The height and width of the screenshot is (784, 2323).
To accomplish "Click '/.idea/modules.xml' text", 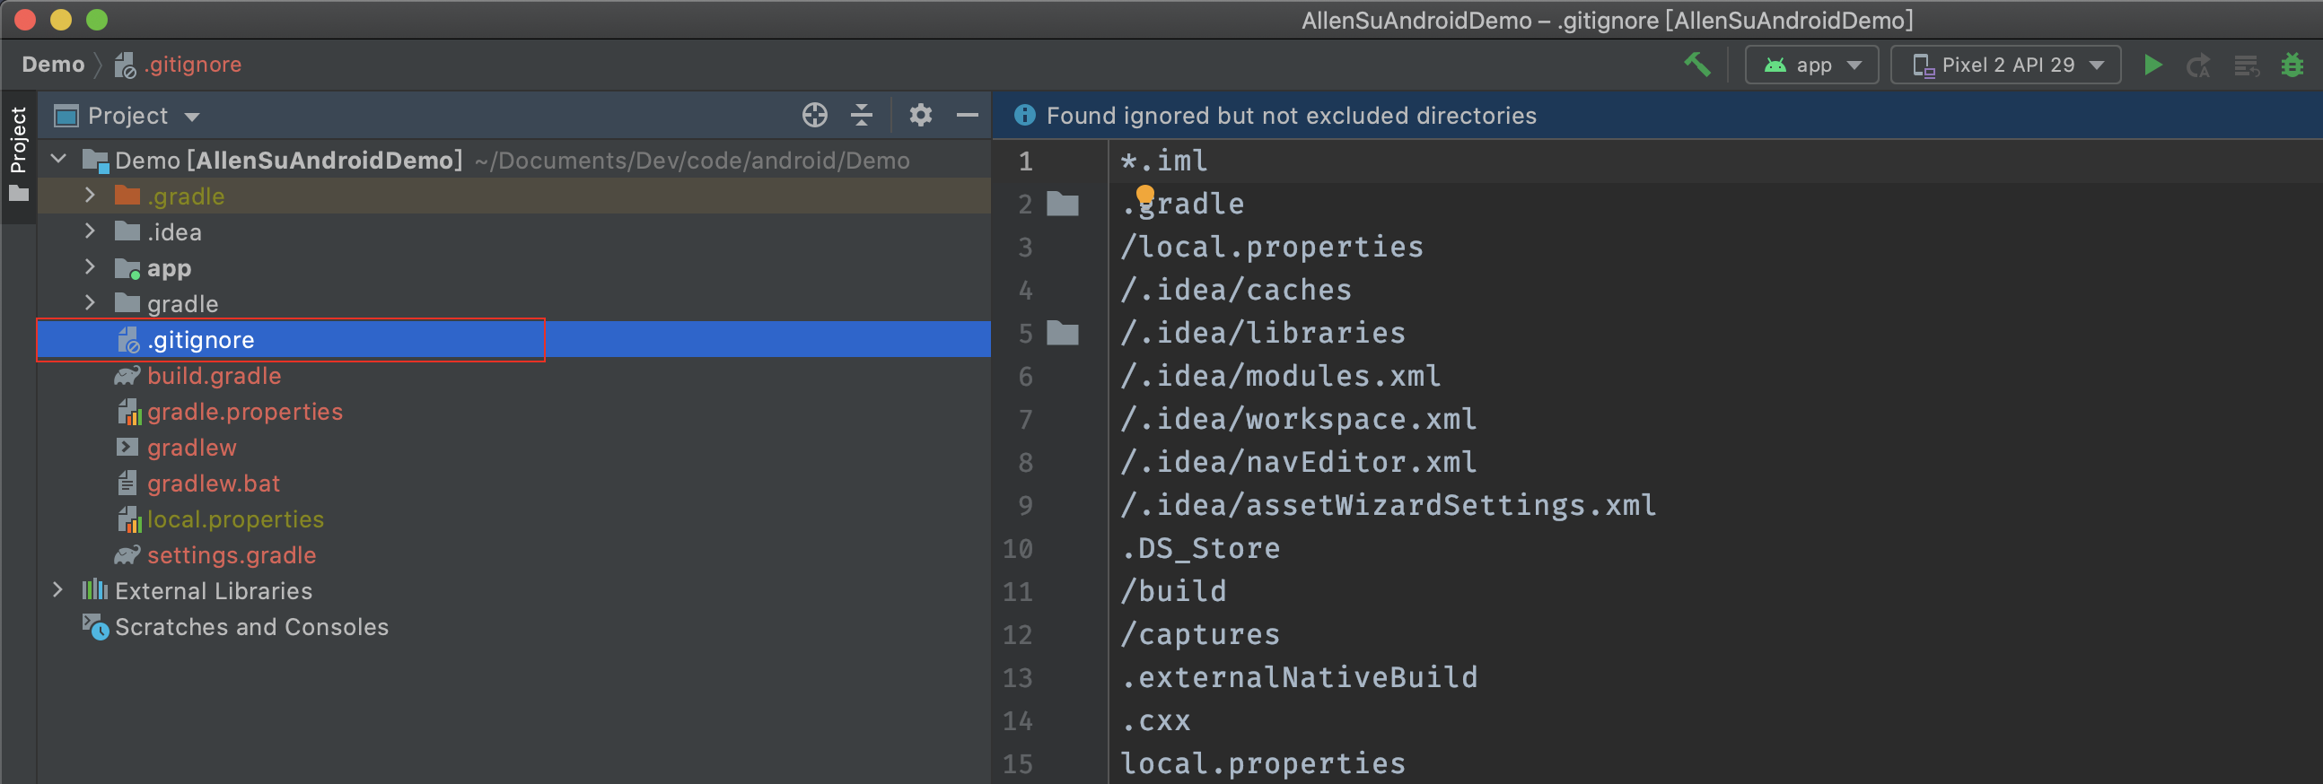I will tap(1281, 377).
